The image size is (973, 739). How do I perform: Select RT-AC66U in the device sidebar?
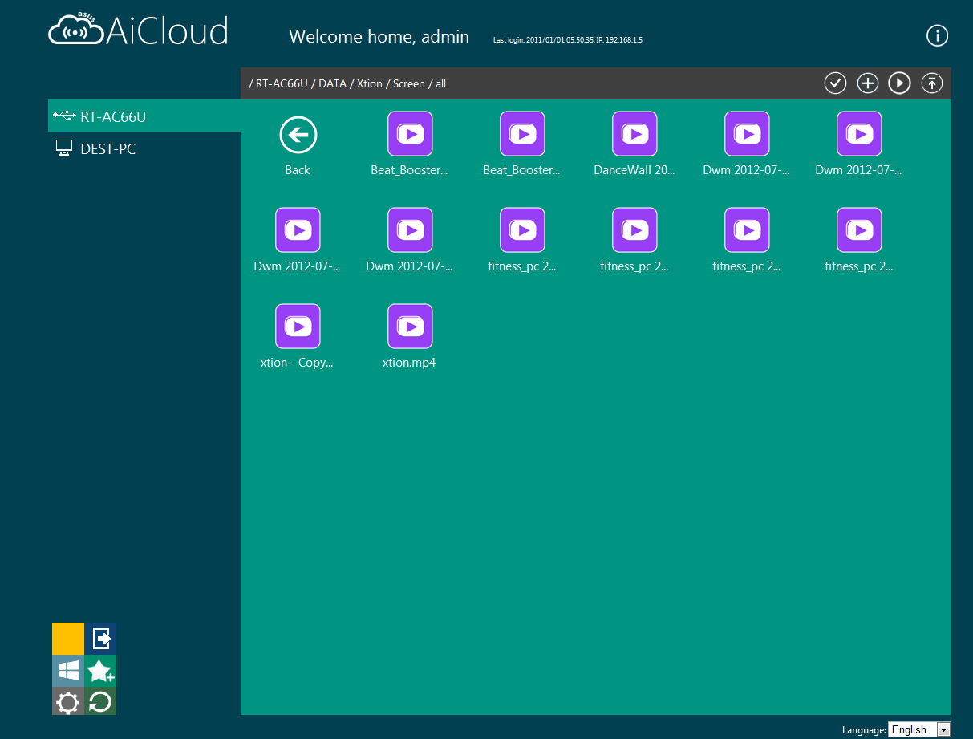tap(144, 116)
